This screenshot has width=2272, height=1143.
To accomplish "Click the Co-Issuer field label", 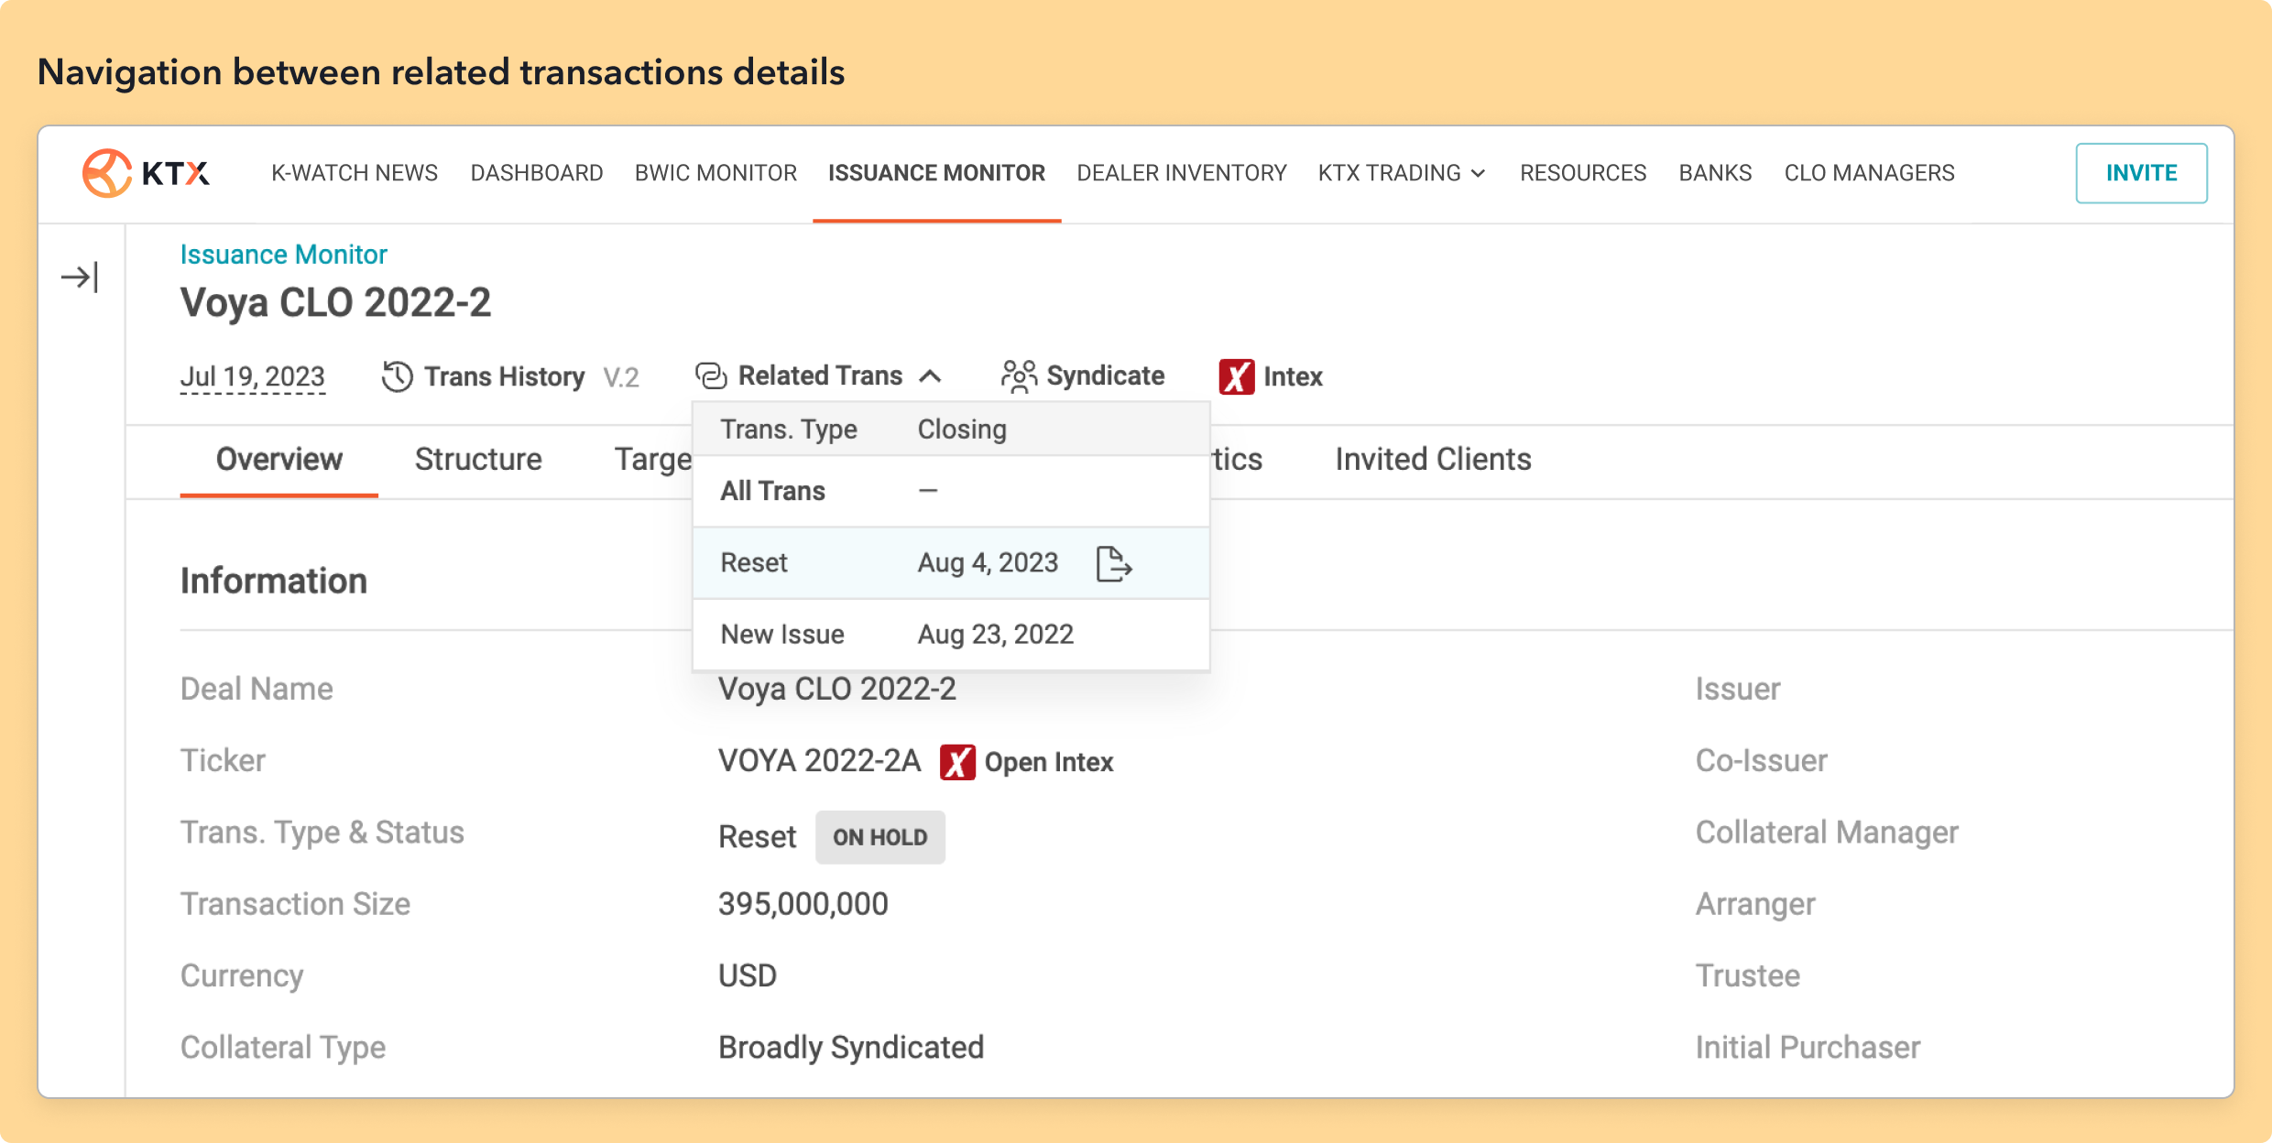I will tap(1761, 760).
